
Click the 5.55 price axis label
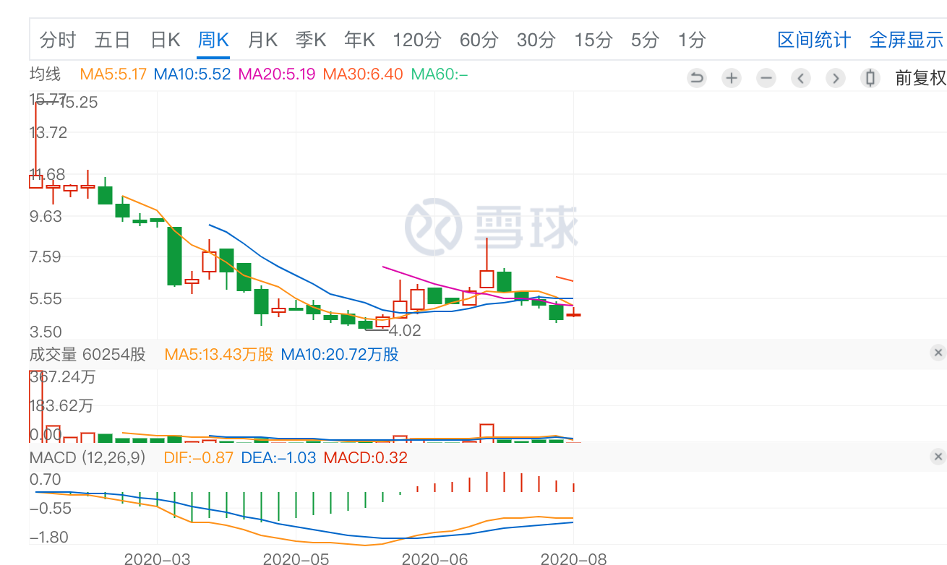tap(46, 298)
